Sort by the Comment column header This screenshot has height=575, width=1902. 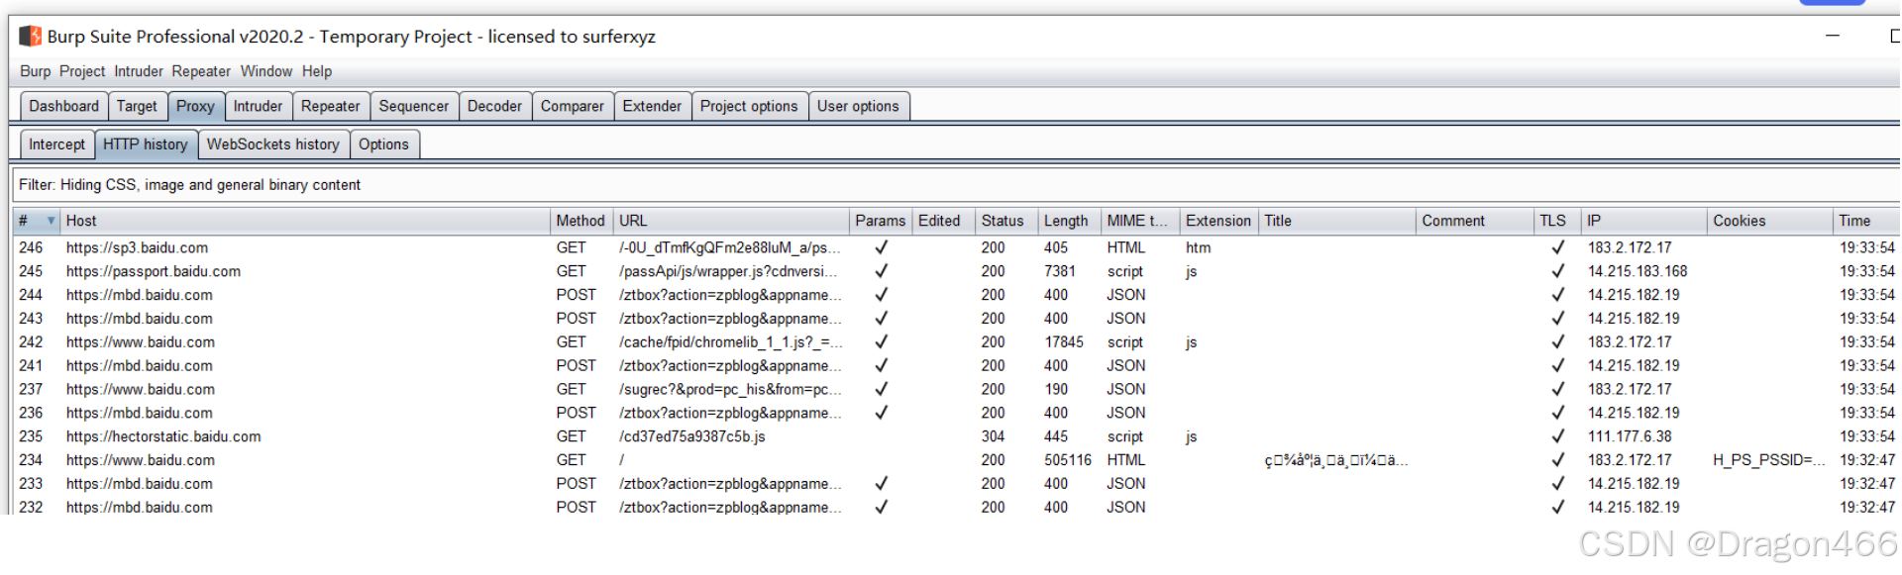pos(1474,221)
